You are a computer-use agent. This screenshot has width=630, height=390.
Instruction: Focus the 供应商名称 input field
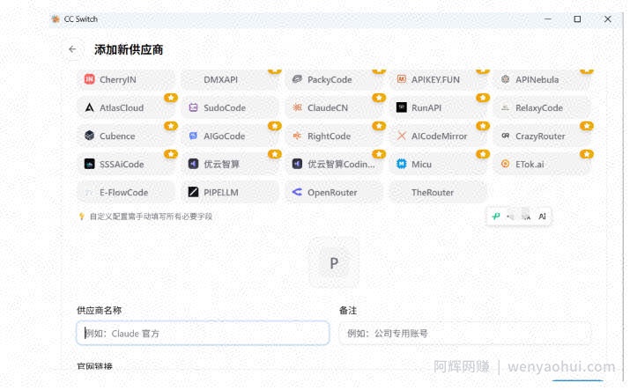203,333
